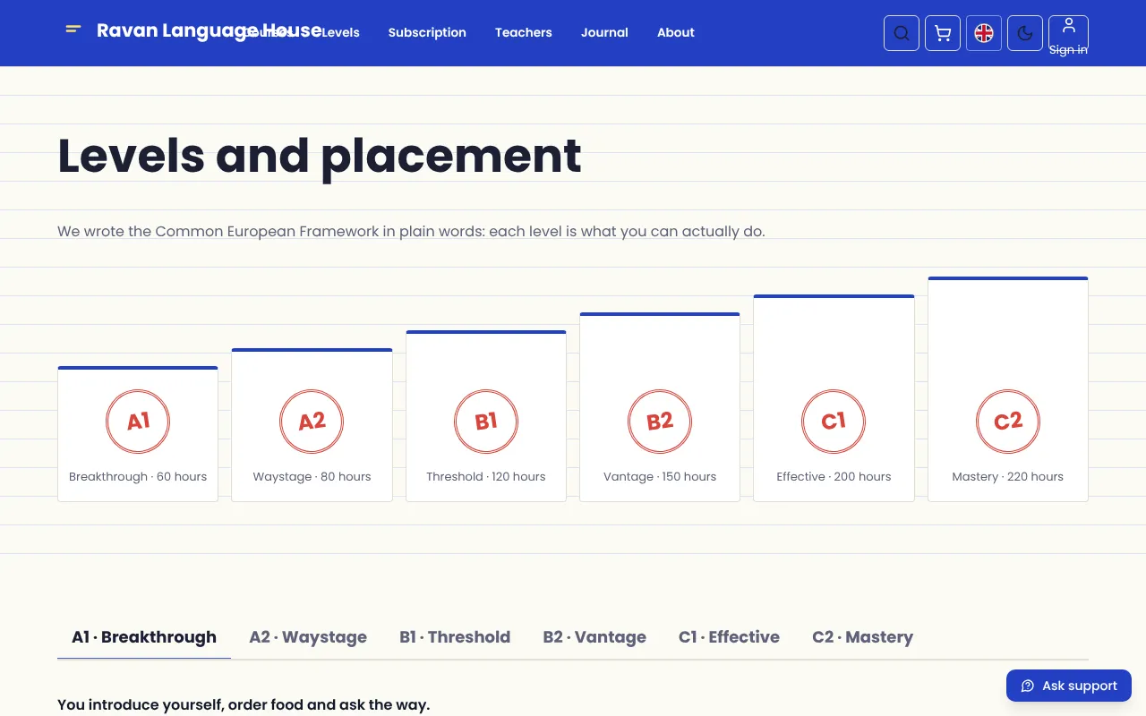Viewport: 1146px width, 716px height.
Task: Switch to the B1 · Threshold tab
Action: [x=455, y=637]
